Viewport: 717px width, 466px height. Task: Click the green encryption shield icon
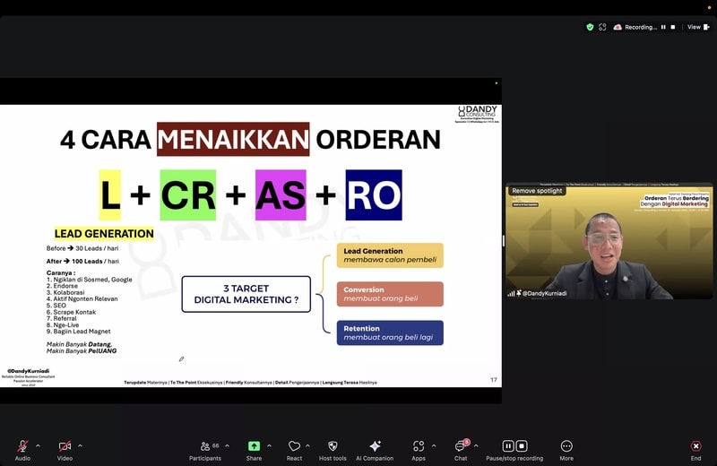click(590, 27)
